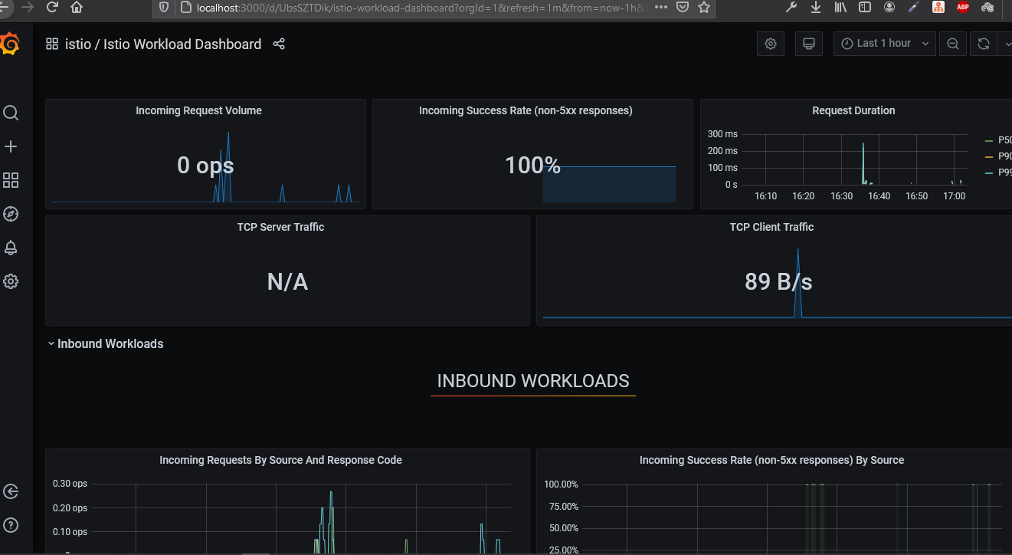Open the Explore compass icon
1012x555 pixels.
11,214
